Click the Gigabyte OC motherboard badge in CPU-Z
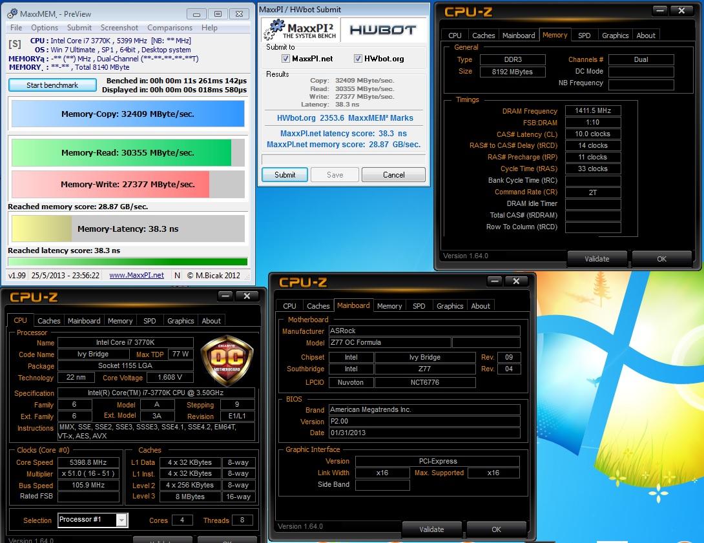Screen dimensions: 704x543 [227, 360]
